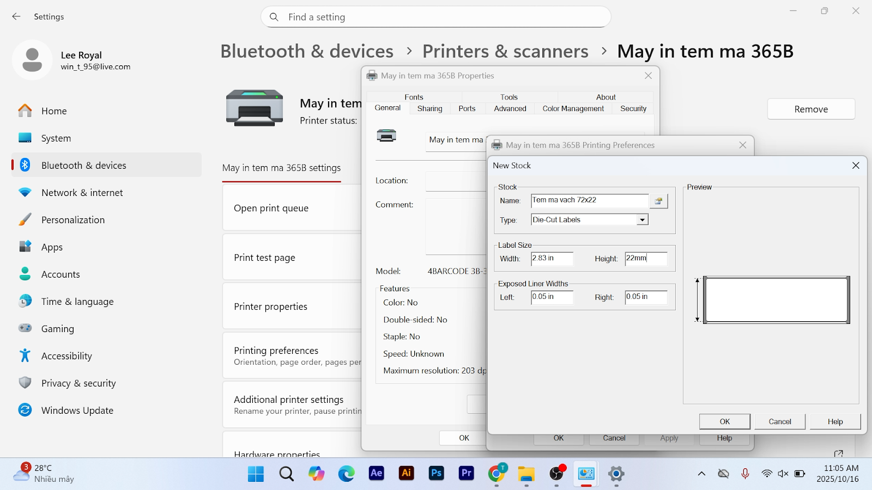
Task: Click the Find a setting search box
Action: click(x=436, y=17)
